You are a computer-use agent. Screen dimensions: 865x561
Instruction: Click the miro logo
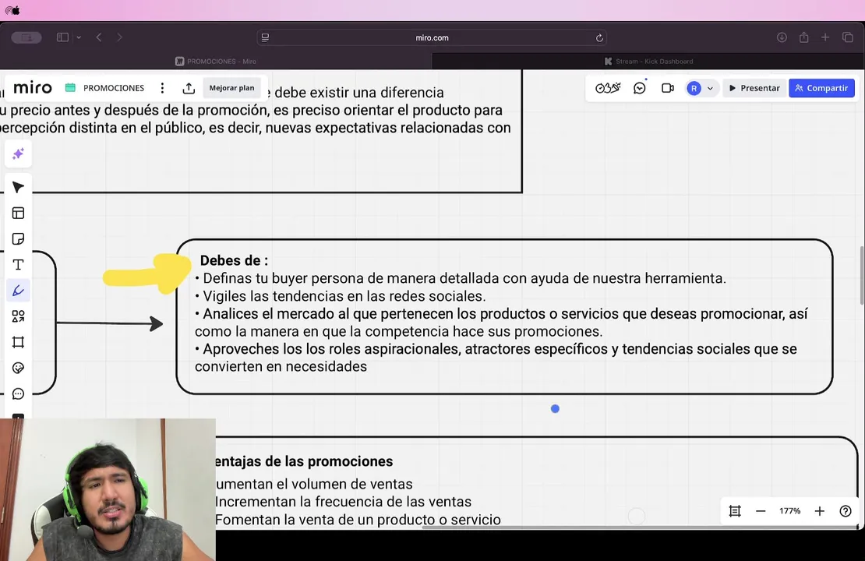click(33, 88)
